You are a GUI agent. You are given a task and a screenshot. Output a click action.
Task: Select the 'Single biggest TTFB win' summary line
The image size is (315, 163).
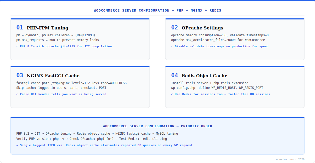104,145
